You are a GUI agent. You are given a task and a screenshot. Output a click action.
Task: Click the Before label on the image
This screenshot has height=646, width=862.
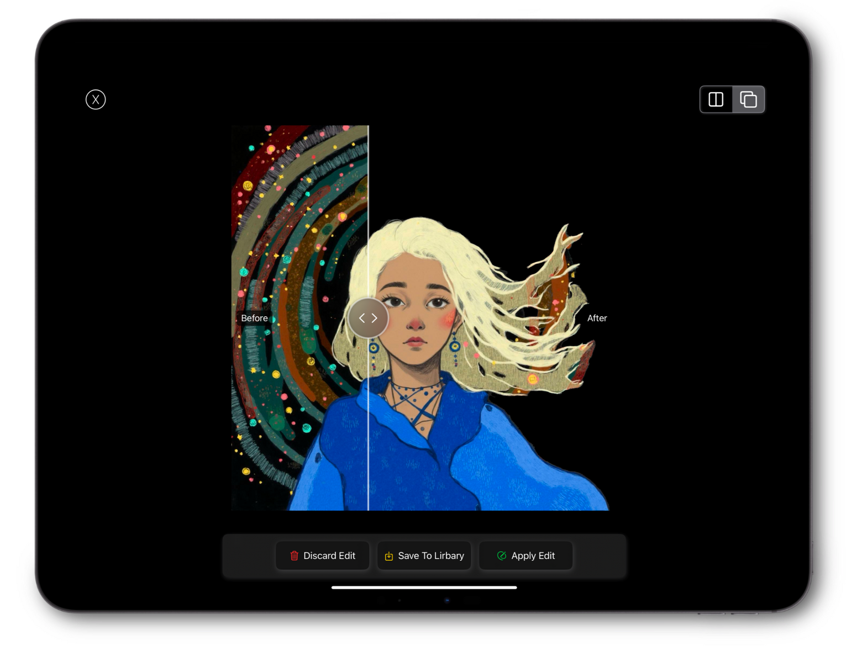coord(254,318)
